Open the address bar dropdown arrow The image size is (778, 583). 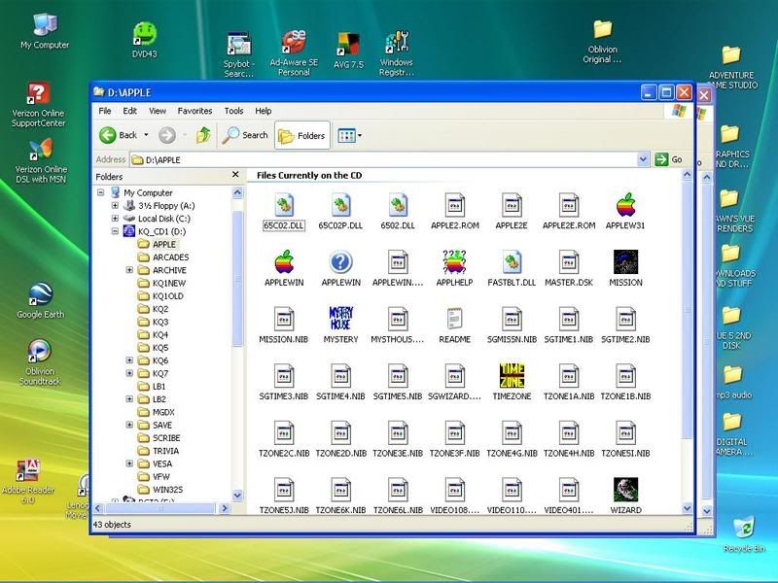pyautogui.click(x=643, y=159)
